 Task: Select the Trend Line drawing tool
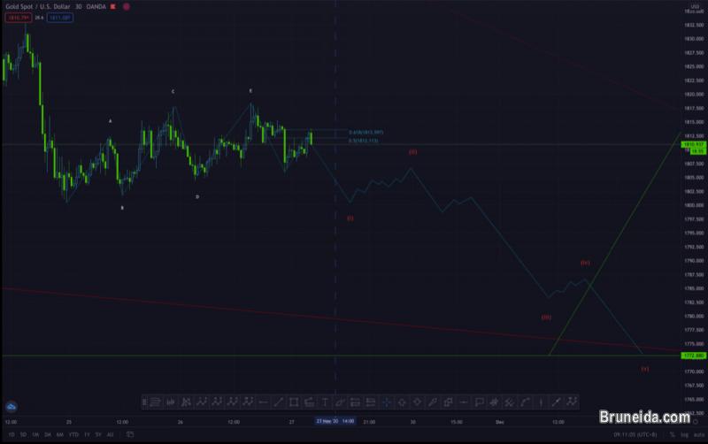click(x=279, y=402)
